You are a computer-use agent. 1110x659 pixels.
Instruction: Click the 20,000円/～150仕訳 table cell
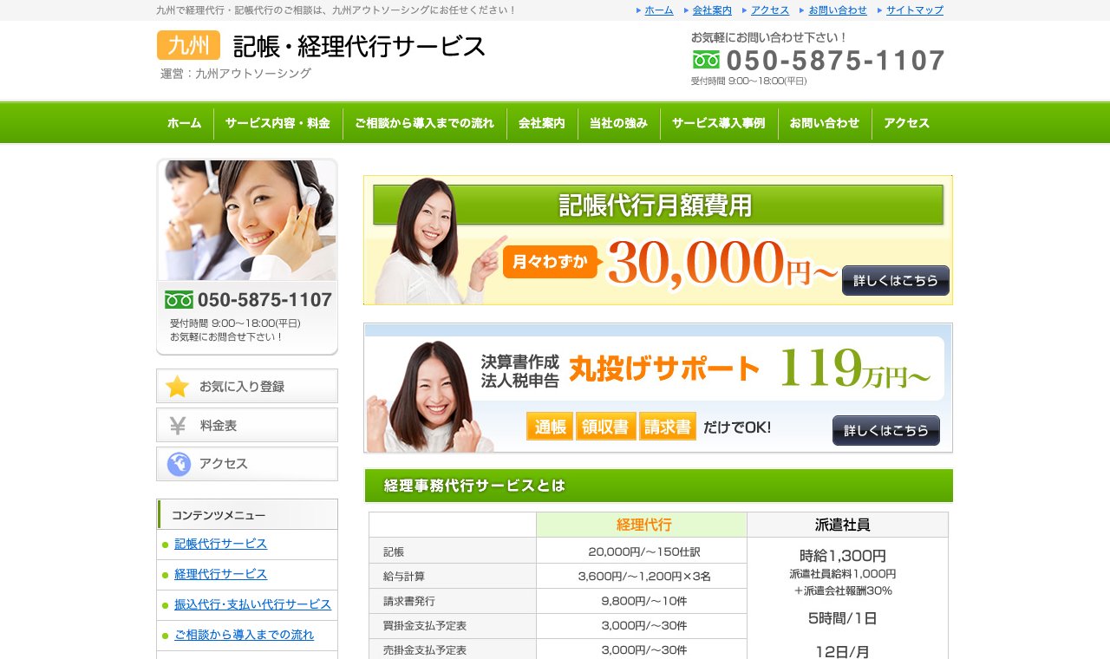[642, 551]
